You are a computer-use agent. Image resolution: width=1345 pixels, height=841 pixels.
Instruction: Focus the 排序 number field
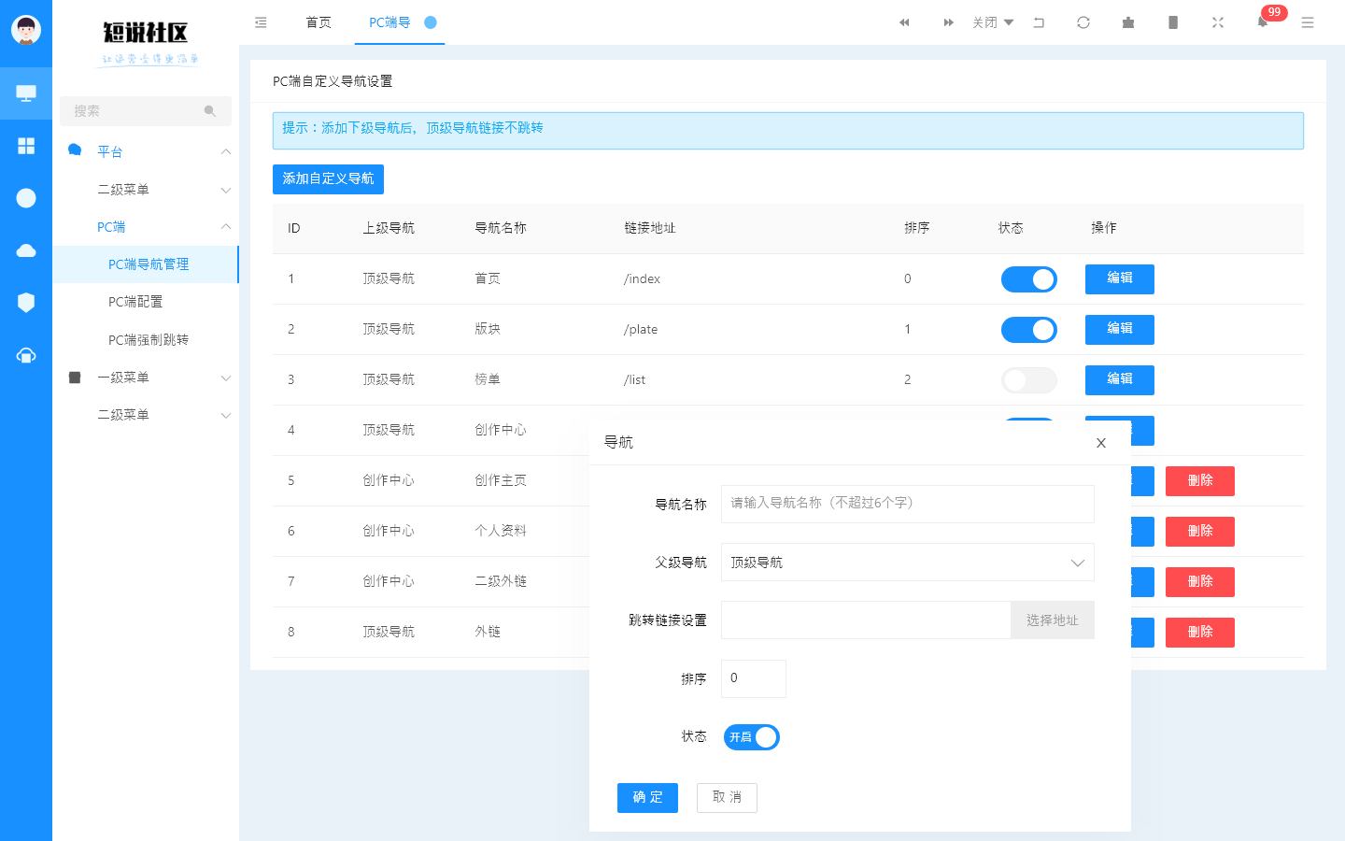[x=754, y=678]
